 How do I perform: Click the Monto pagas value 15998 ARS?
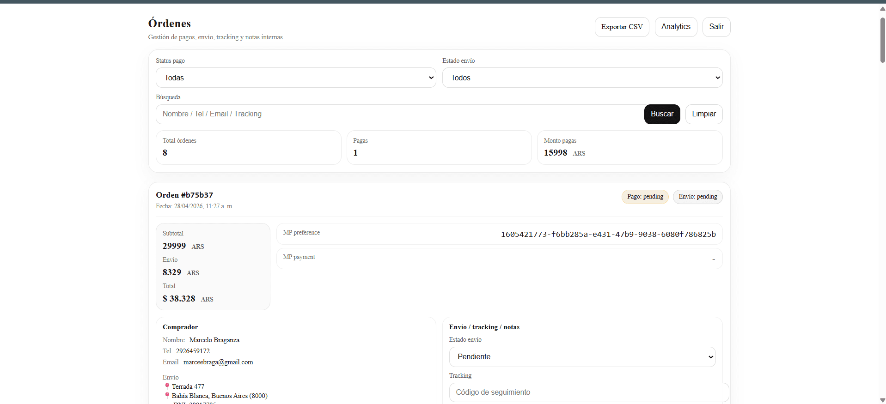(x=564, y=153)
